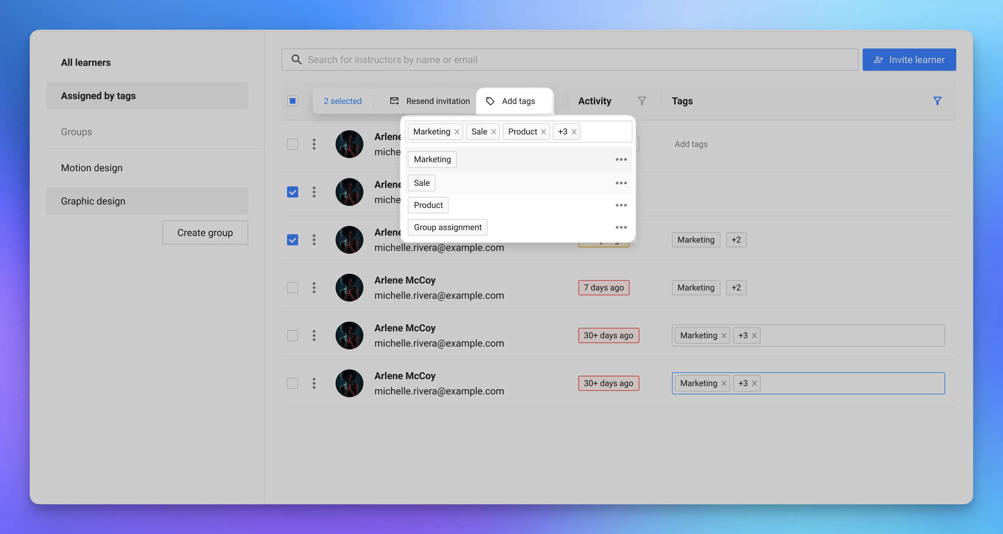Open row menu for fifth learner row
The height and width of the screenshot is (534, 1003).
click(314, 336)
